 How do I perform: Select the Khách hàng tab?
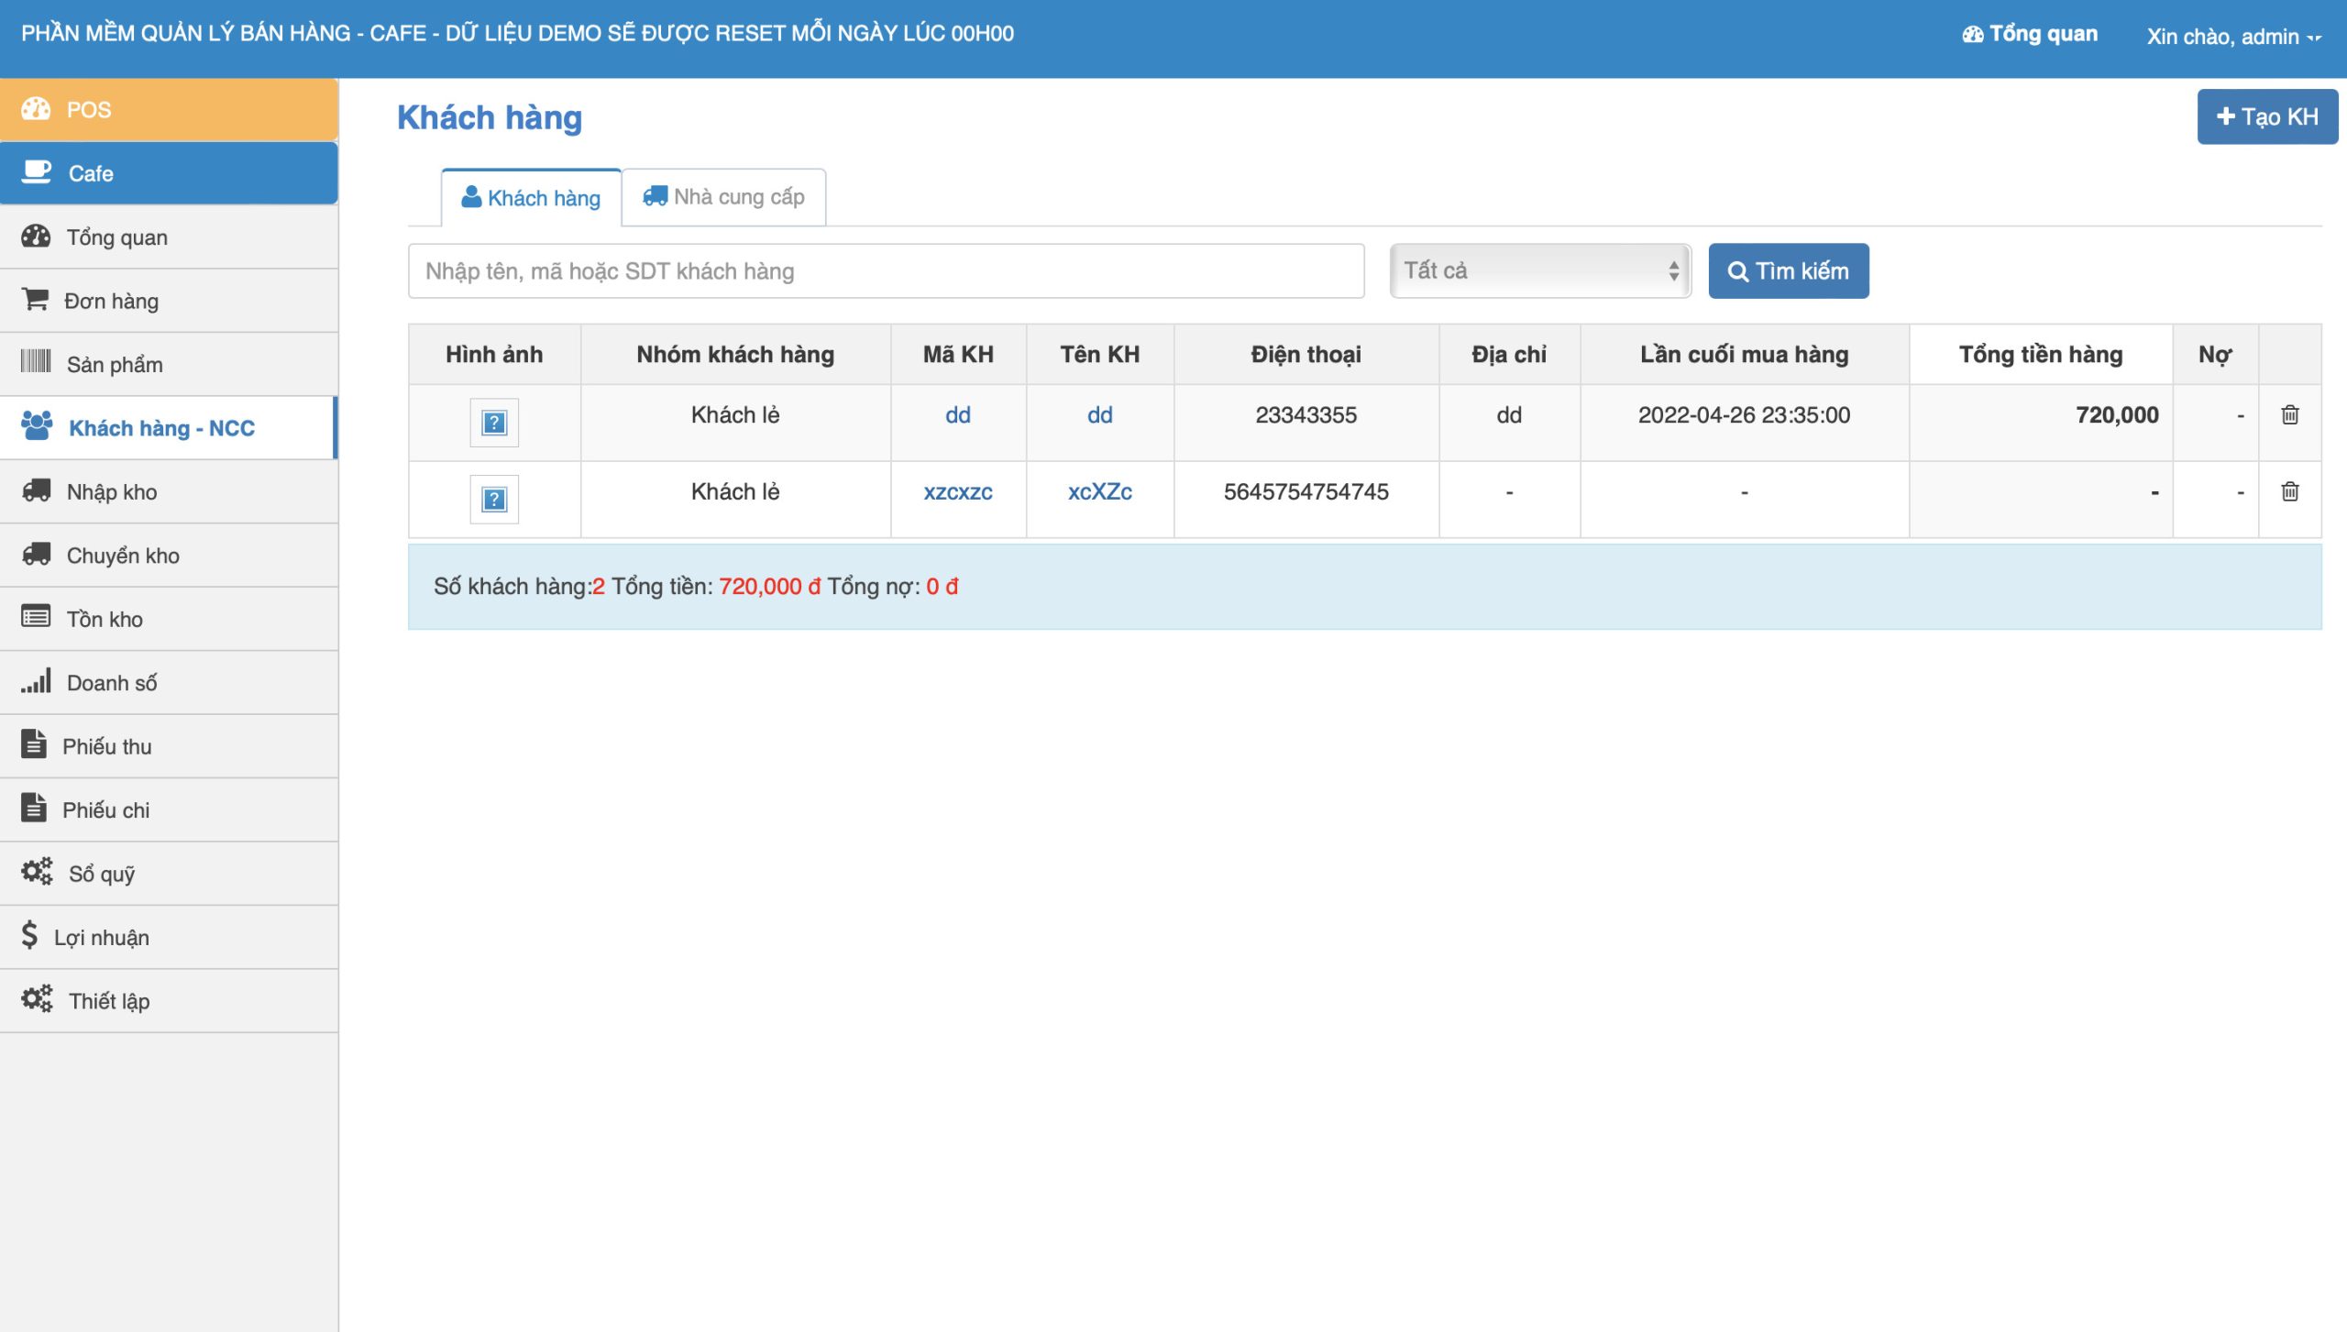pos(532,198)
